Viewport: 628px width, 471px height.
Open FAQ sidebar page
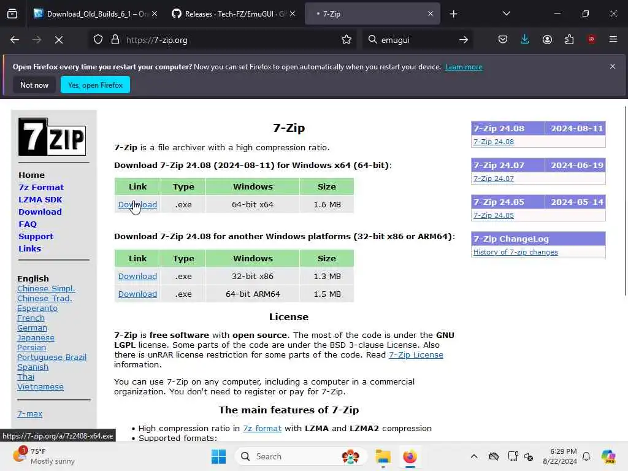point(27,224)
